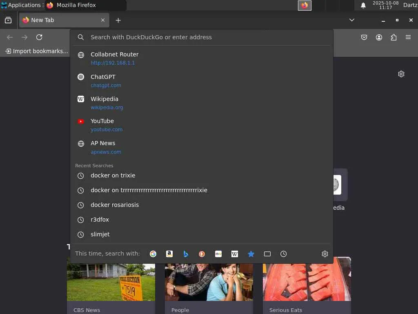418x314 pixels.
Task: Click the YouTube play icon in suggestions
Action: [81, 121]
